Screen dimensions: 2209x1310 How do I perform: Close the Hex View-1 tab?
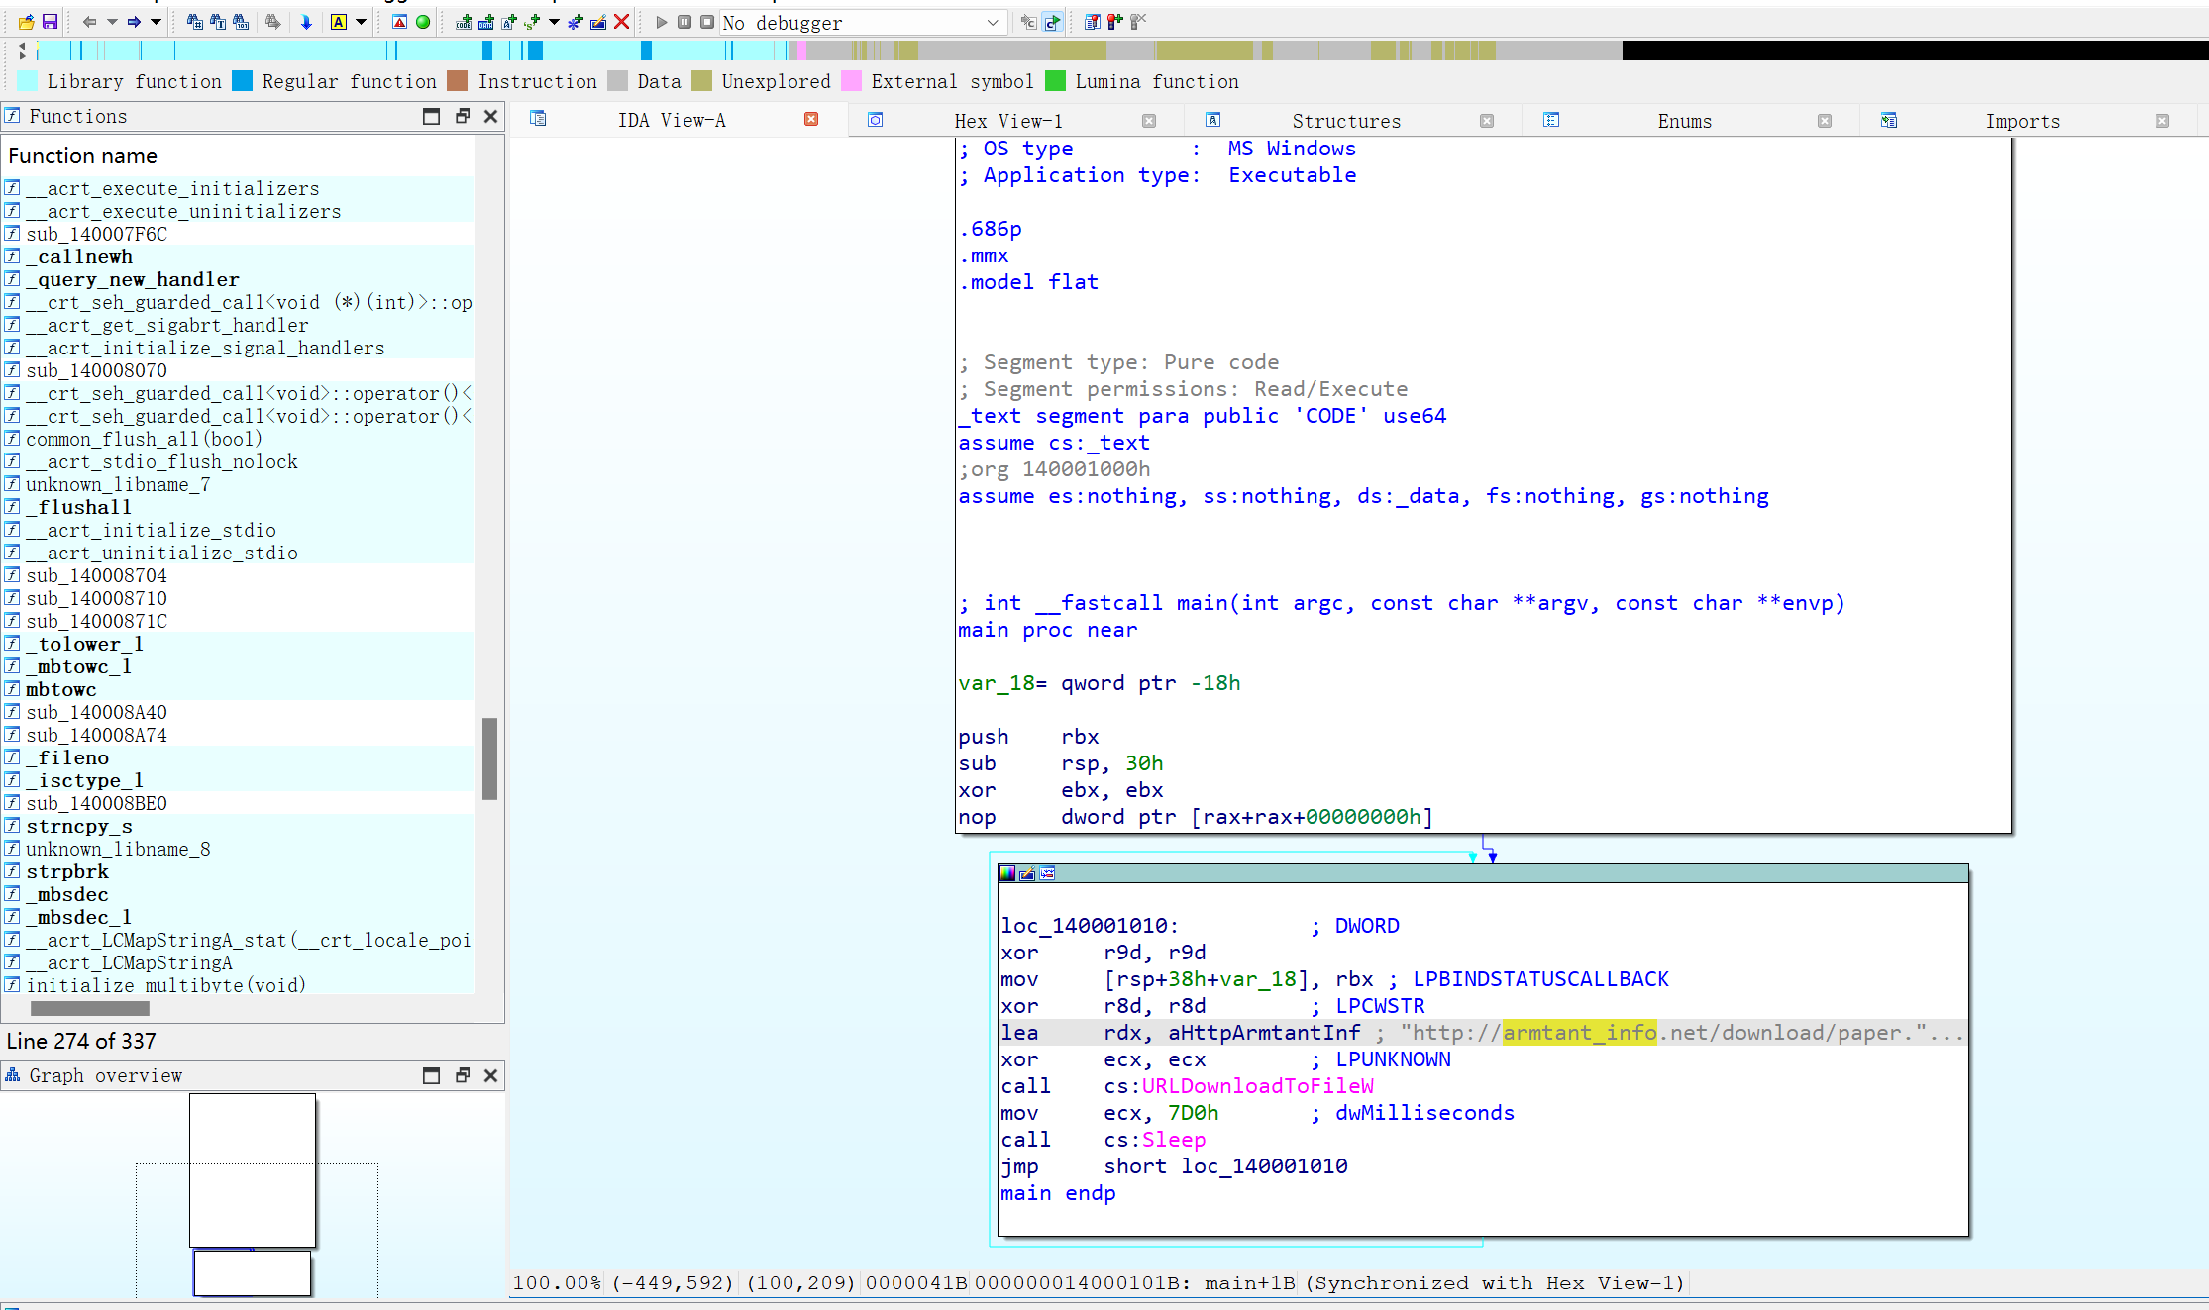tap(1149, 121)
